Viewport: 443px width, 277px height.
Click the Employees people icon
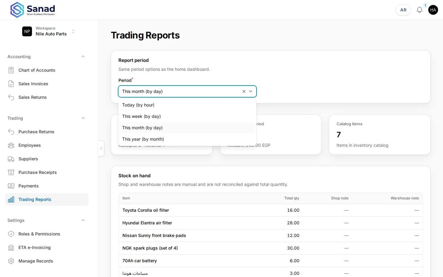tap(11, 145)
